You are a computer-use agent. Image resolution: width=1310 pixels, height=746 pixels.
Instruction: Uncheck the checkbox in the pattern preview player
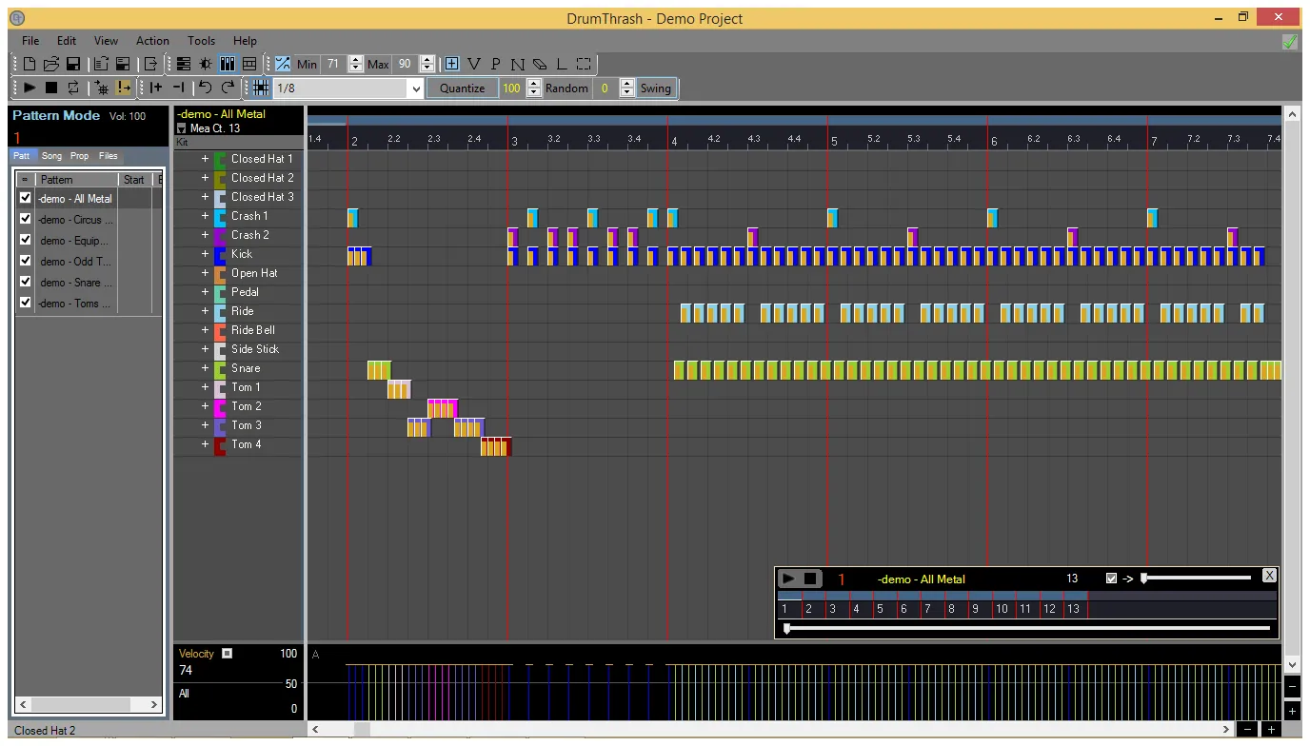pyautogui.click(x=1111, y=578)
